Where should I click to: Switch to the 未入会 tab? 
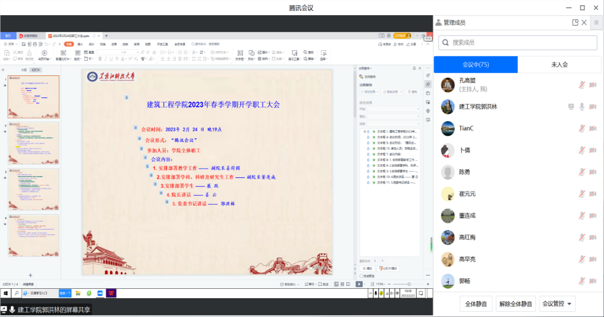(x=559, y=65)
